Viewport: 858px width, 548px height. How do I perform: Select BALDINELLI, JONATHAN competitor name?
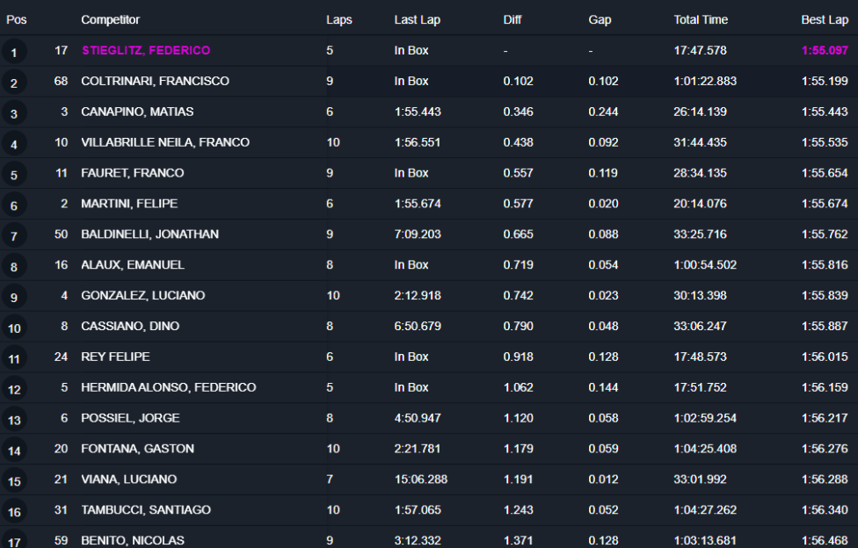149,234
